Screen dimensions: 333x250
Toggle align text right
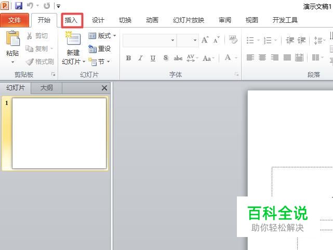point(275,57)
